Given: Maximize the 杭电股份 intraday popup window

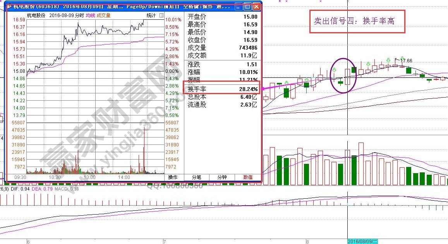Looking at the screenshot, I should [247, 7].
